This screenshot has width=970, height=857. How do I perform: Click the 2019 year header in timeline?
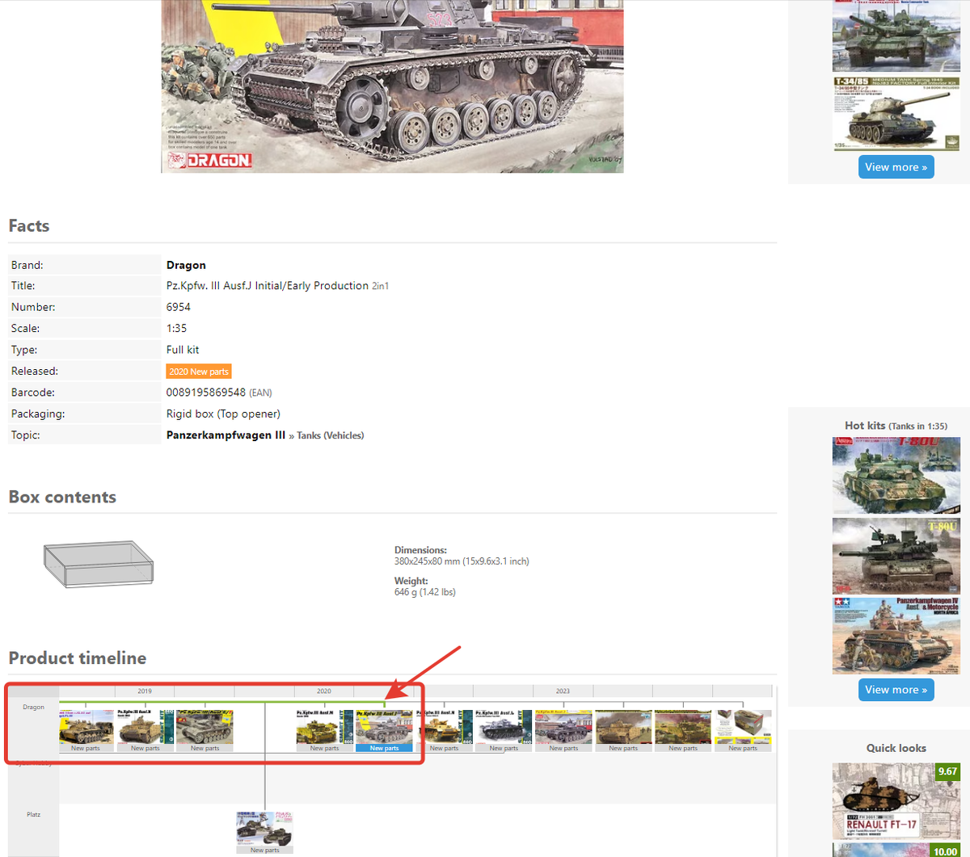(145, 691)
